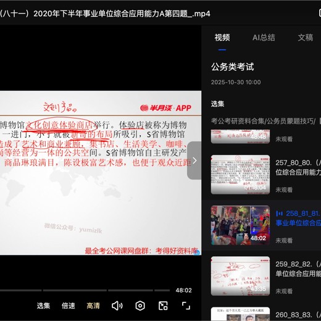Switch to the 视频 tab

pos(222,38)
